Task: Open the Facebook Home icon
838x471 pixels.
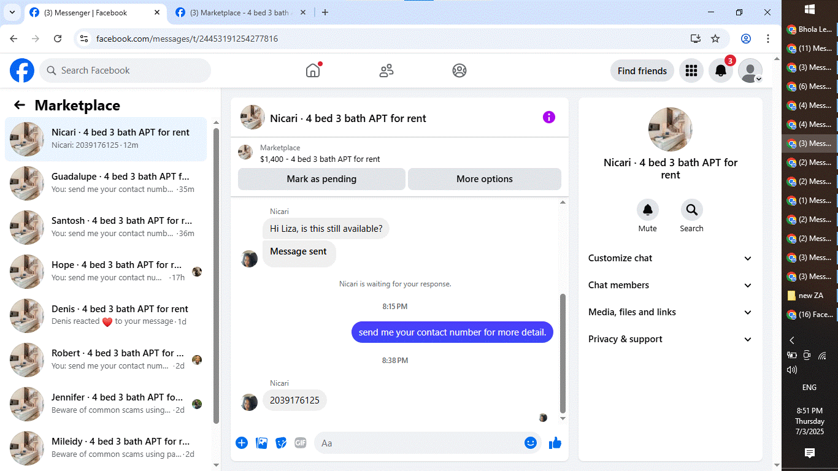Action: click(313, 71)
